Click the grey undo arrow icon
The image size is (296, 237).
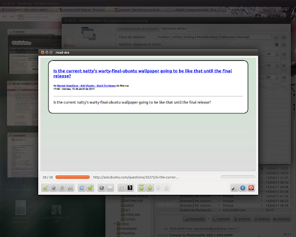click(x=121, y=188)
